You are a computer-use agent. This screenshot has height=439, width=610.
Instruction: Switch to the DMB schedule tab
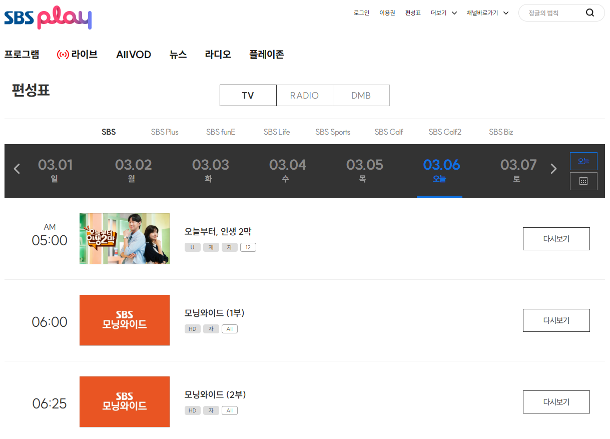(361, 95)
